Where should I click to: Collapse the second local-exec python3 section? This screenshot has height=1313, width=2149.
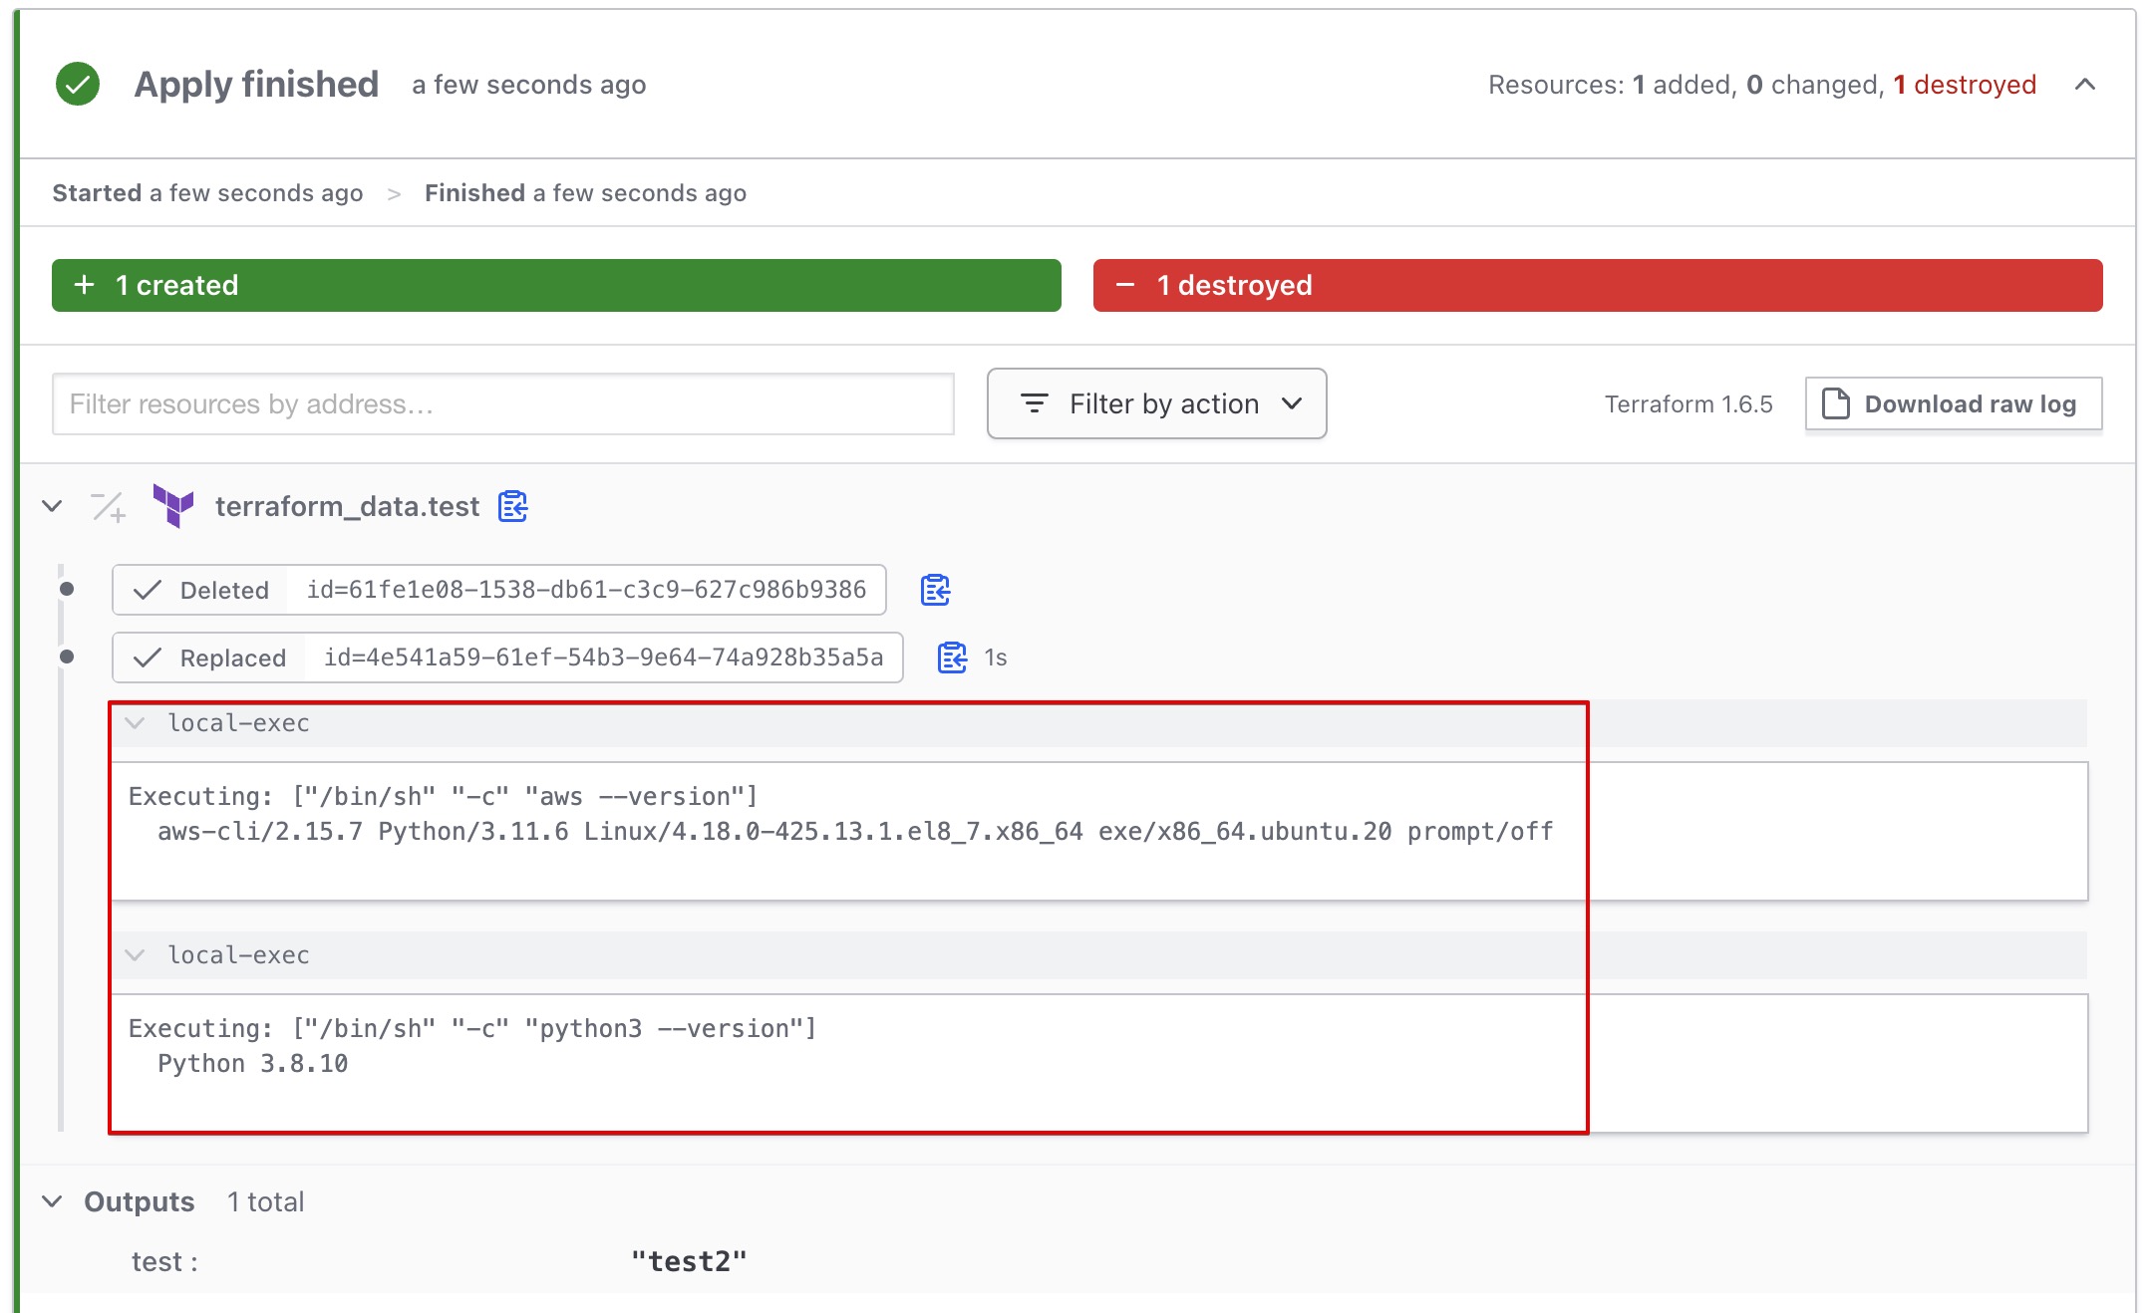pos(136,955)
